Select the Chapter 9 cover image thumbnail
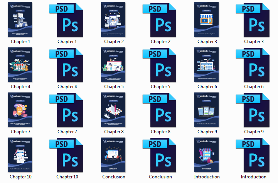The height and width of the screenshot is (183, 278). (207, 110)
